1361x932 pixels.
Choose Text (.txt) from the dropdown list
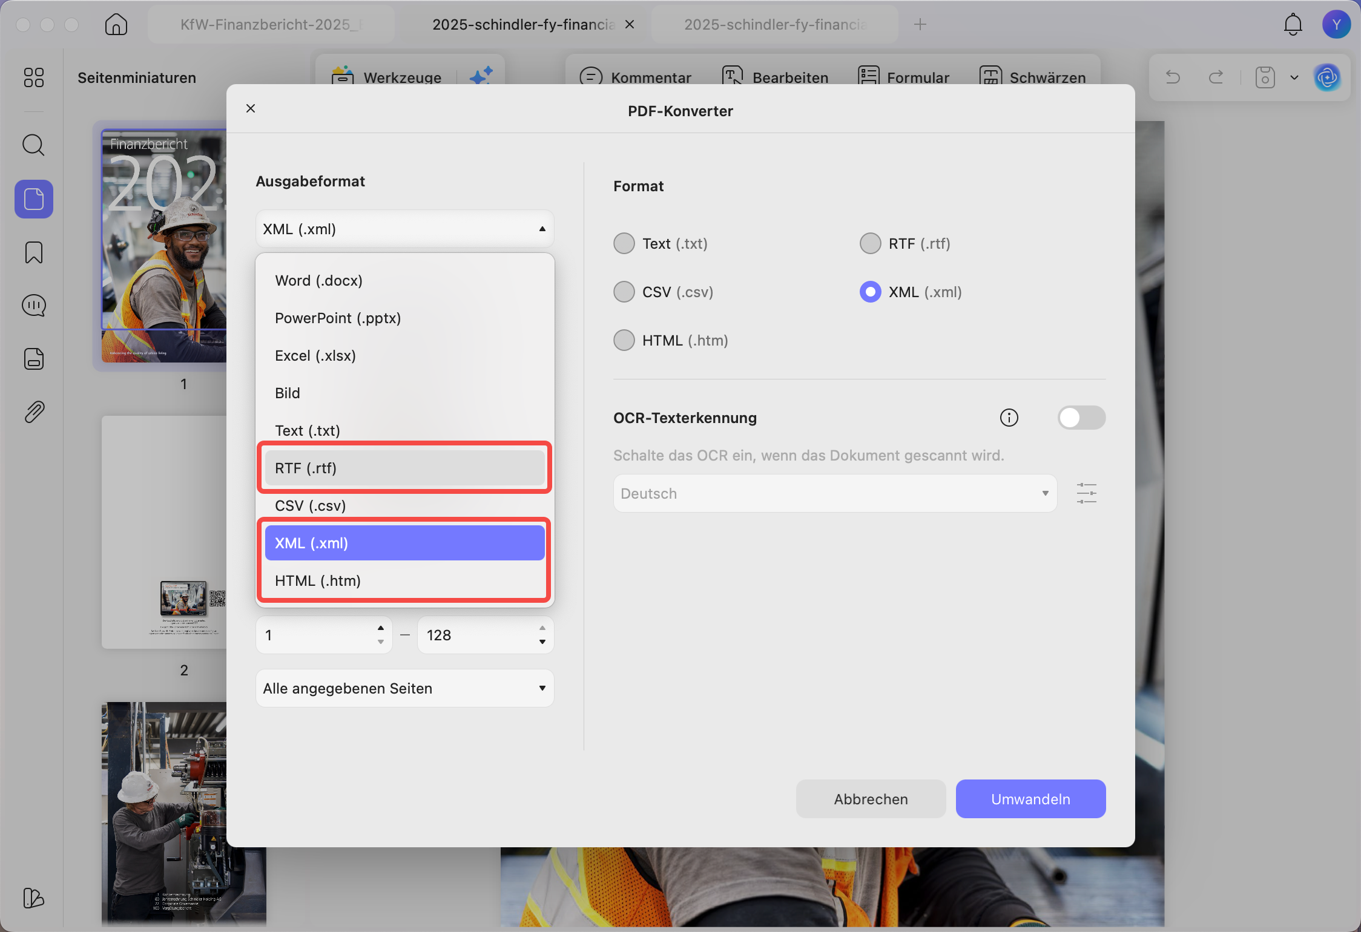pyautogui.click(x=405, y=431)
